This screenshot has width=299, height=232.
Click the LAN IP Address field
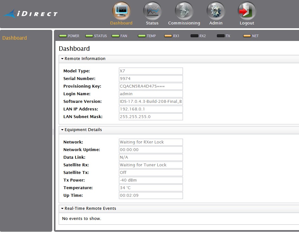[151, 109]
